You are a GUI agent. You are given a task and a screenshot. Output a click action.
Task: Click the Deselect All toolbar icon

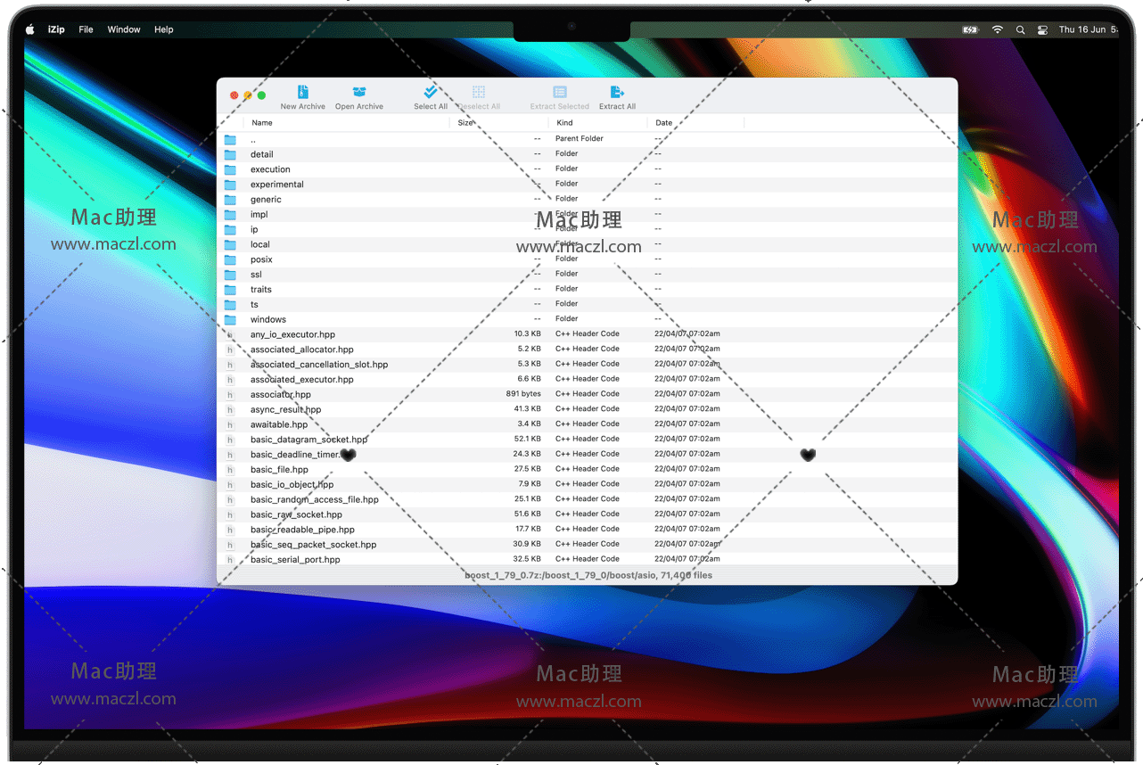pos(479,92)
